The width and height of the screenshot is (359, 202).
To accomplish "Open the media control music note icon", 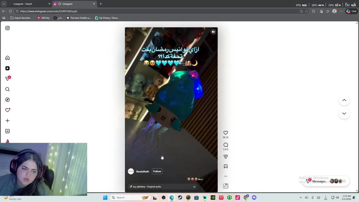I will pyautogui.click(x=321, y=11).
